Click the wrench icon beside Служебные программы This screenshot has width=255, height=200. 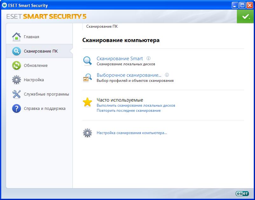[x=17, y=94]
